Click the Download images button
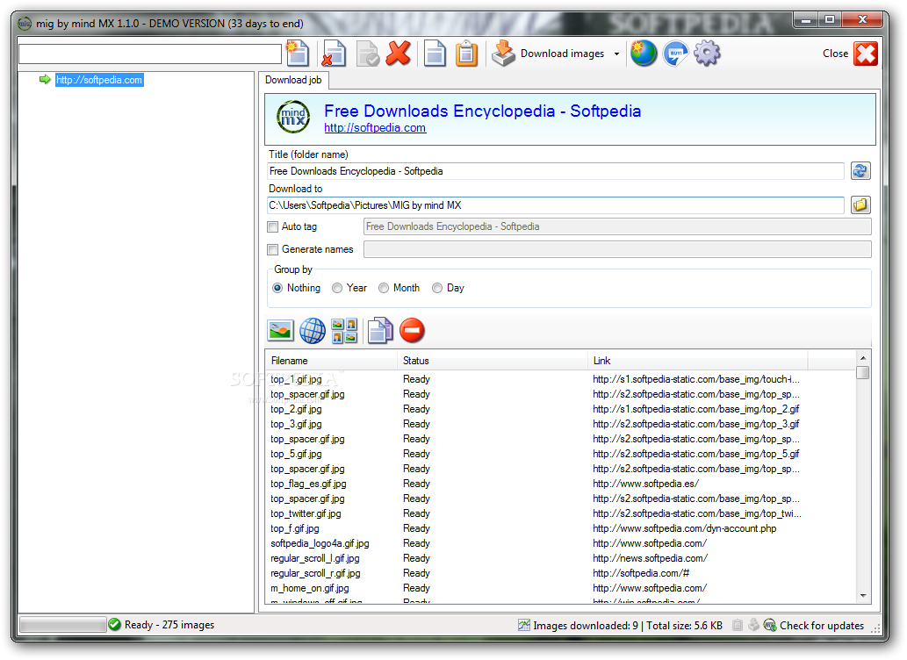907x660 pixels. coord(548,54)
